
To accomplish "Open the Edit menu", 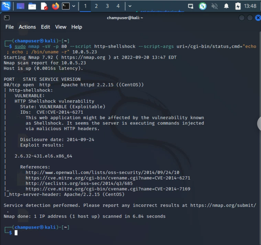I will tap(46, 27).
